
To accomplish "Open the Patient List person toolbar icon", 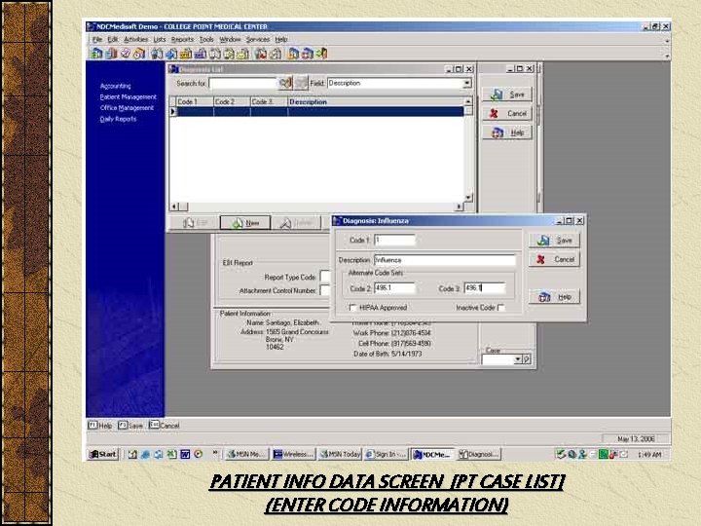I will point(157,54).
